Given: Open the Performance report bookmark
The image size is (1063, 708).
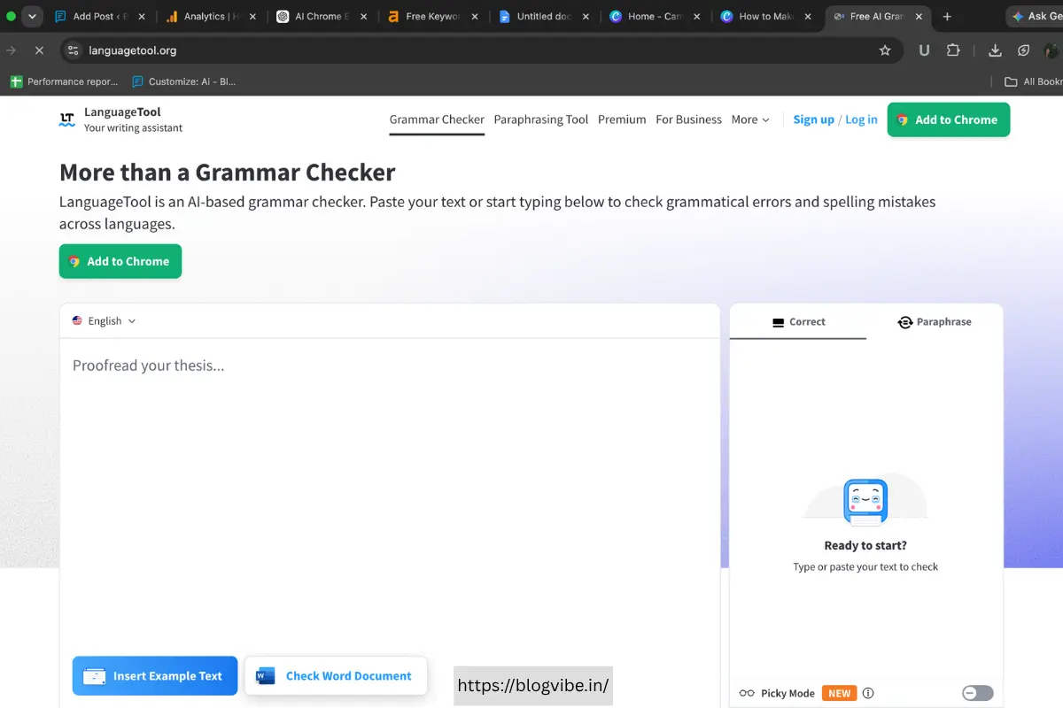Looking at the screenshot, I should 64,81.
